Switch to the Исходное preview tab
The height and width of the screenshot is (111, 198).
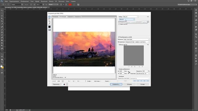[55, 17]
